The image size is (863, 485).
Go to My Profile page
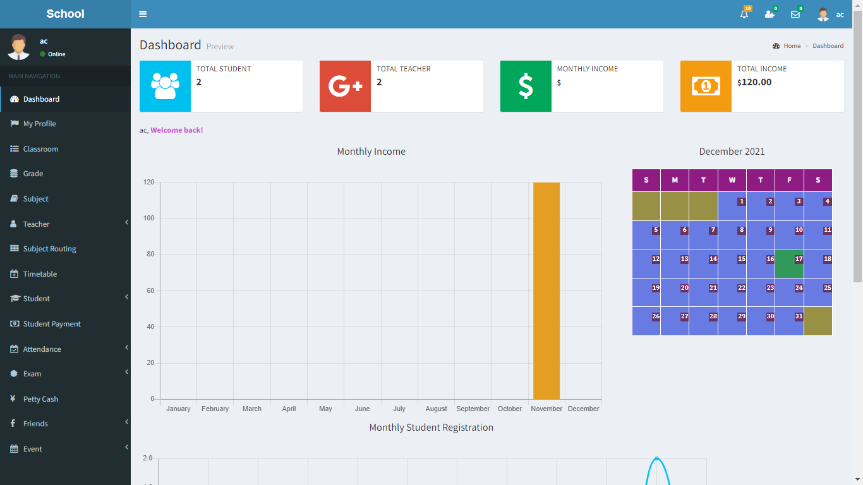click(x=65, y=124)
